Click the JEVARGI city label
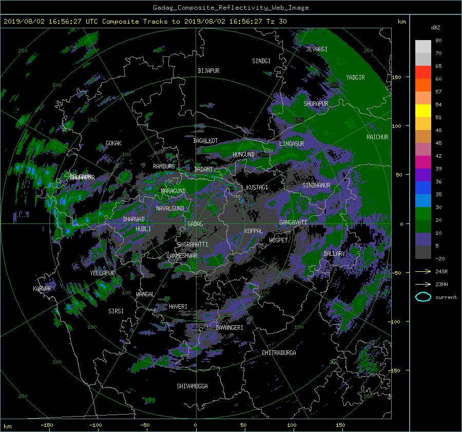Image resolution: width=462 pixels, height=432 pixels. click(317, 49)
